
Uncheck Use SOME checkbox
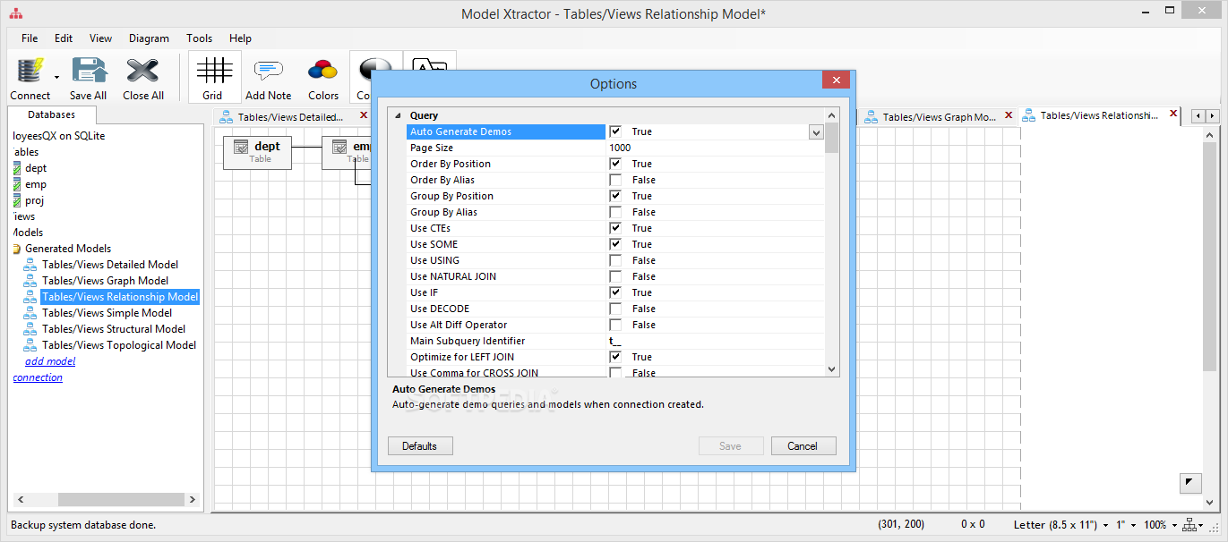tap(615, 244)
